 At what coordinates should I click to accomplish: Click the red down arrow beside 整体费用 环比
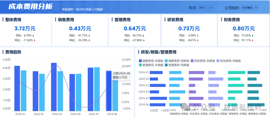[x=34, y=40]
